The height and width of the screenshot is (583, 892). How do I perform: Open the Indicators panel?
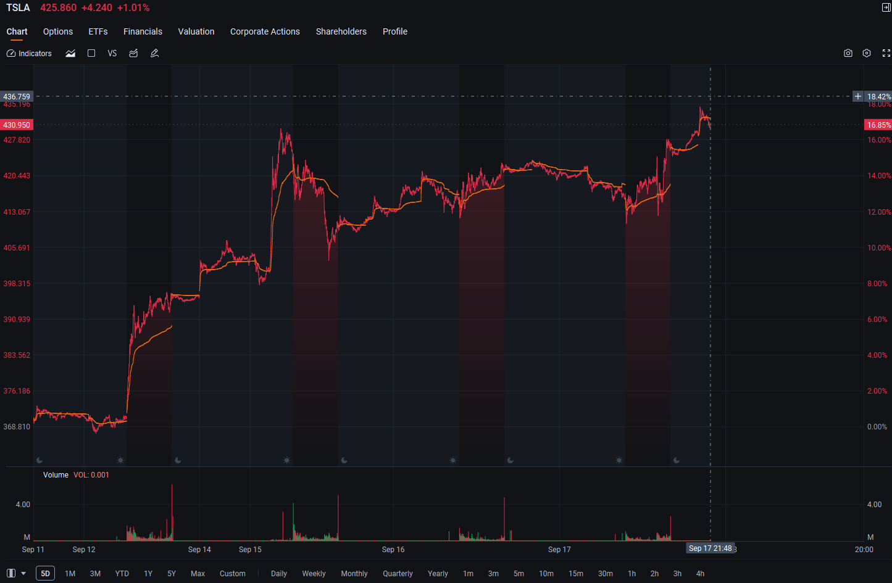coord(29,54)
